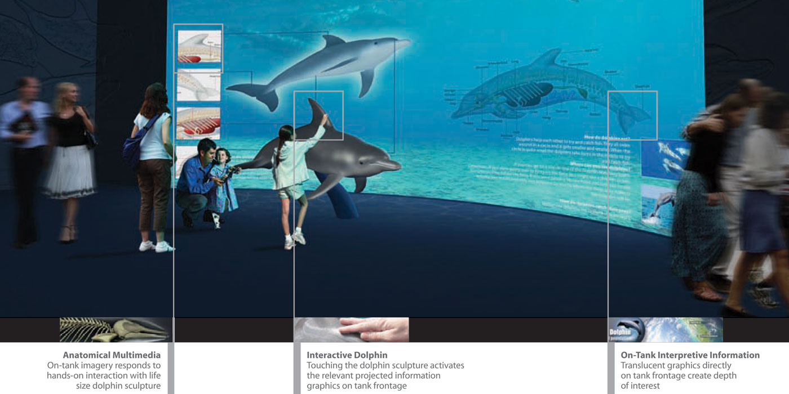
Task: Click the top anatomy thumbnail on the tank
Action: (198, 47)
